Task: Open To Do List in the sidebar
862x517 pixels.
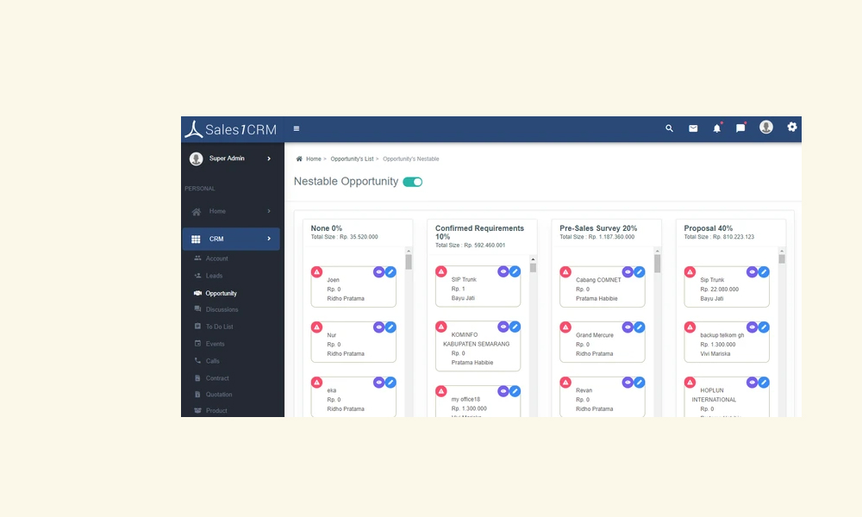Action: coord(219,327)
